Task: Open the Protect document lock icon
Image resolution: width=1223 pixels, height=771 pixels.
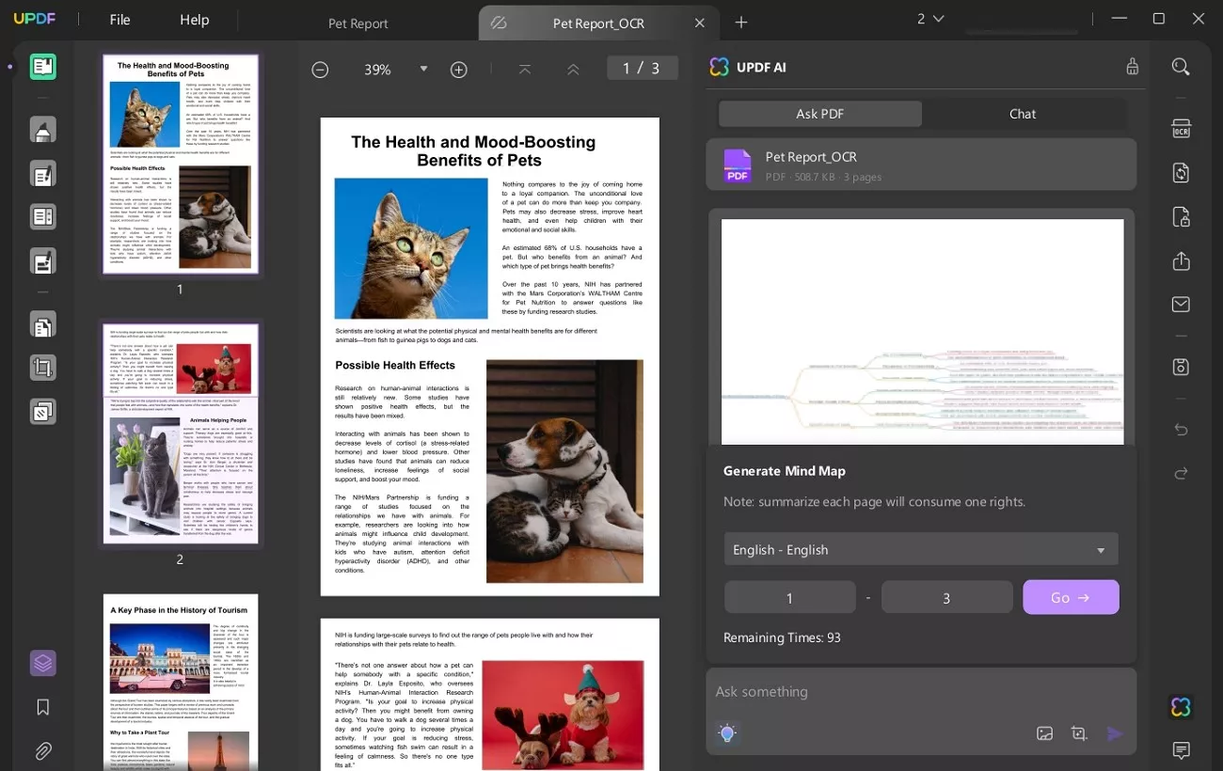Action: pyautogui.click(x=1181, y=217)
